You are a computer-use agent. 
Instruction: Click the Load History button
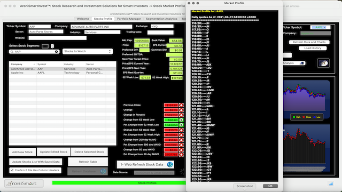coord(313,48)
